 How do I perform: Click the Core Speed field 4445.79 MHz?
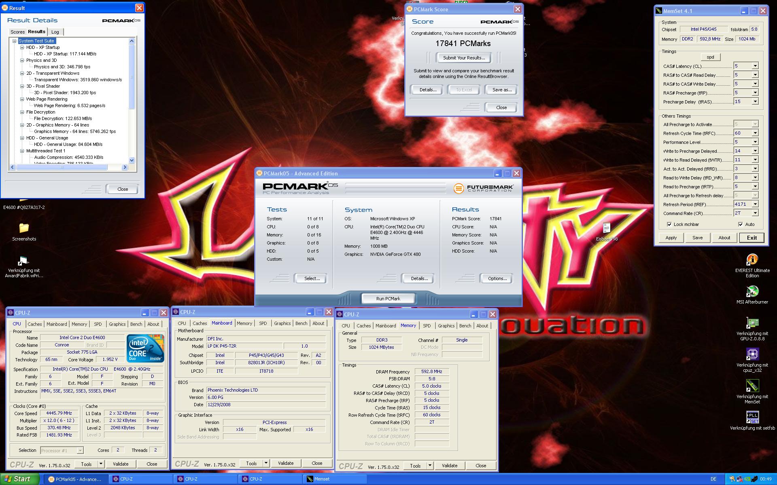pos(59,413)
